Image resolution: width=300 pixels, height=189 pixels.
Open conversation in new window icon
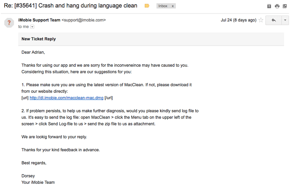pyautogui.click(x=285, y=6)
